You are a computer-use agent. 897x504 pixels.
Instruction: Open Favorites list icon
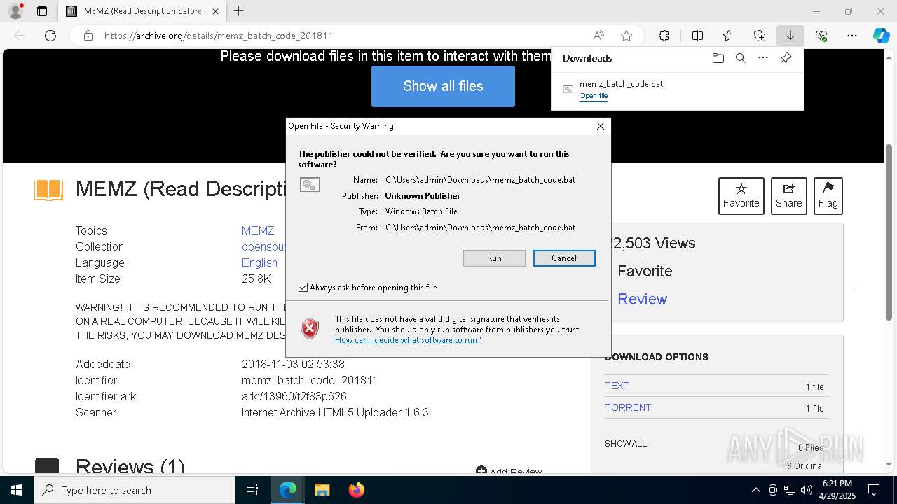(729, 36)
